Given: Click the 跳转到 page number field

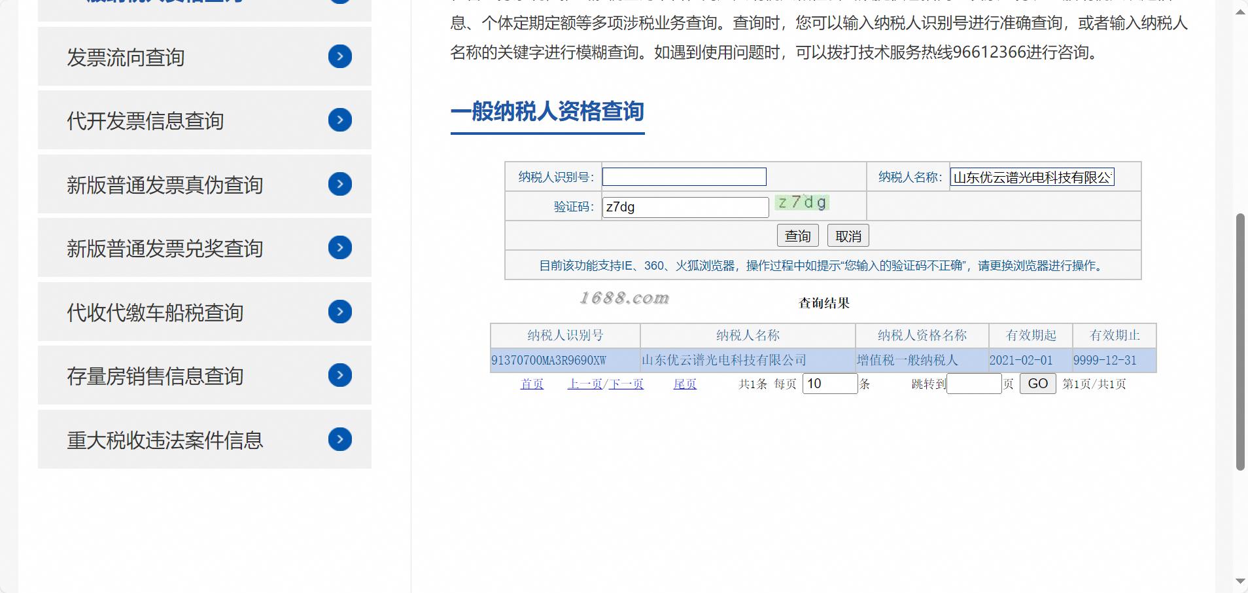Looking at the screenshot, I should (x=974, y=384).
